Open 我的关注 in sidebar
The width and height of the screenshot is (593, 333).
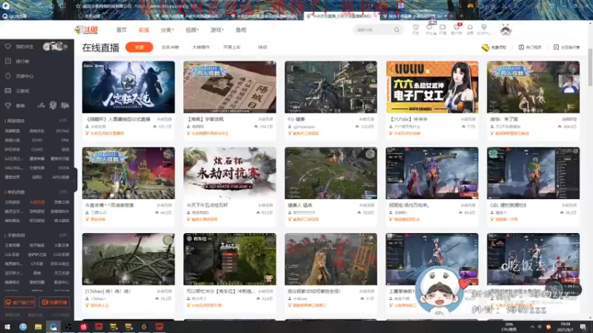pos(24,47)
